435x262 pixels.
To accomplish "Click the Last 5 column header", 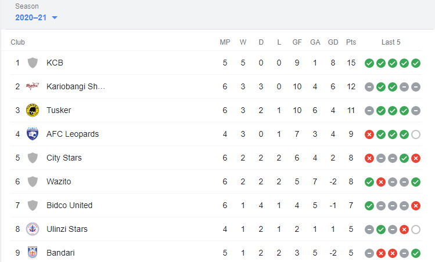I will click(391, 42).
